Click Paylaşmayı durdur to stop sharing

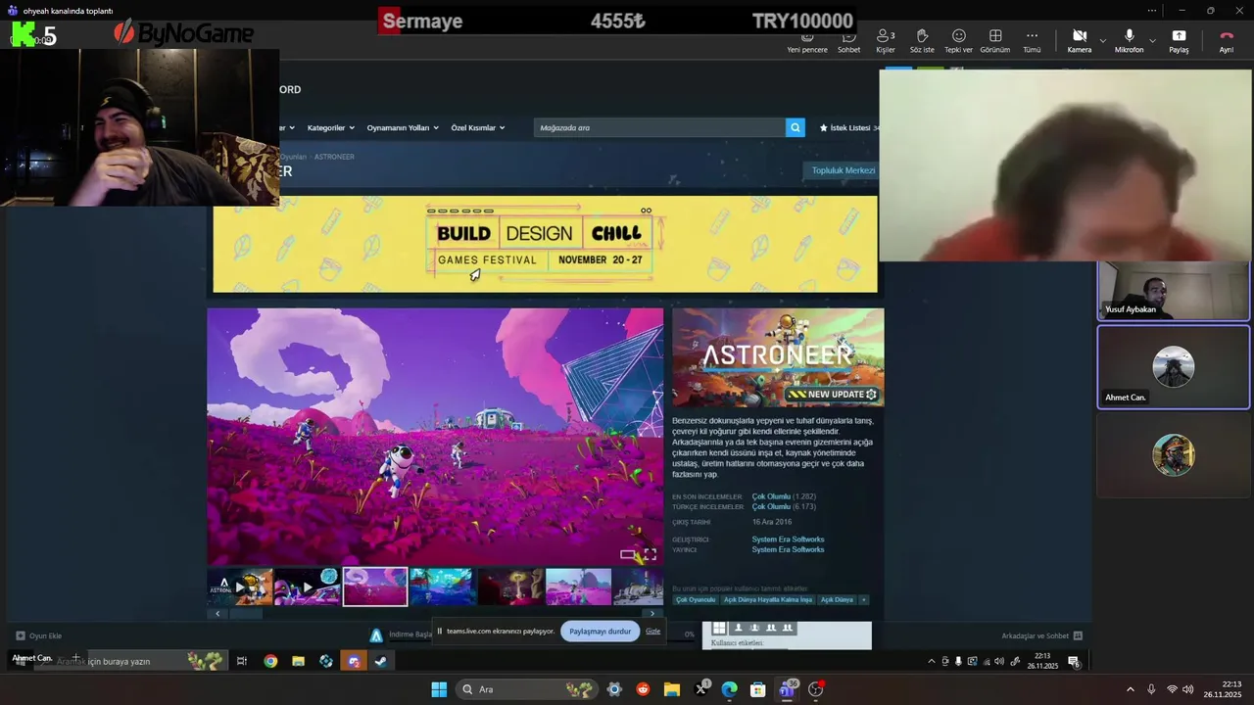[600, 632]
